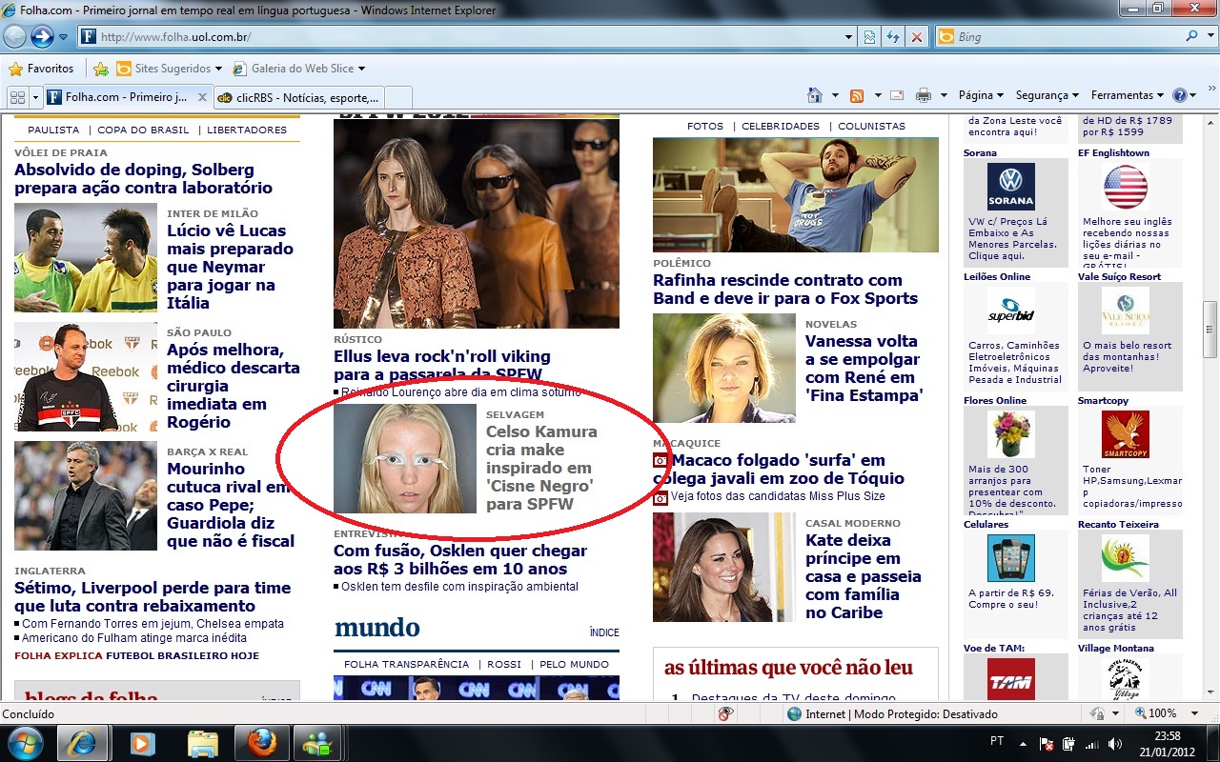Image resolution: width=1220 pixels, height=762 pixels.
Task: Click the Smartcopy eagle ad logo
Action: 1126,434
